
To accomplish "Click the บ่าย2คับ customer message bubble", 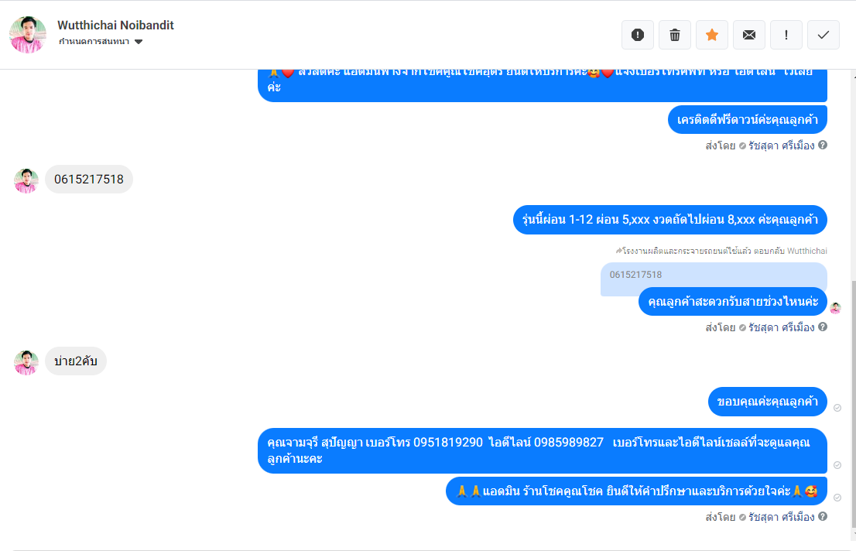I will pyautogui.click(x=75, y=361).
